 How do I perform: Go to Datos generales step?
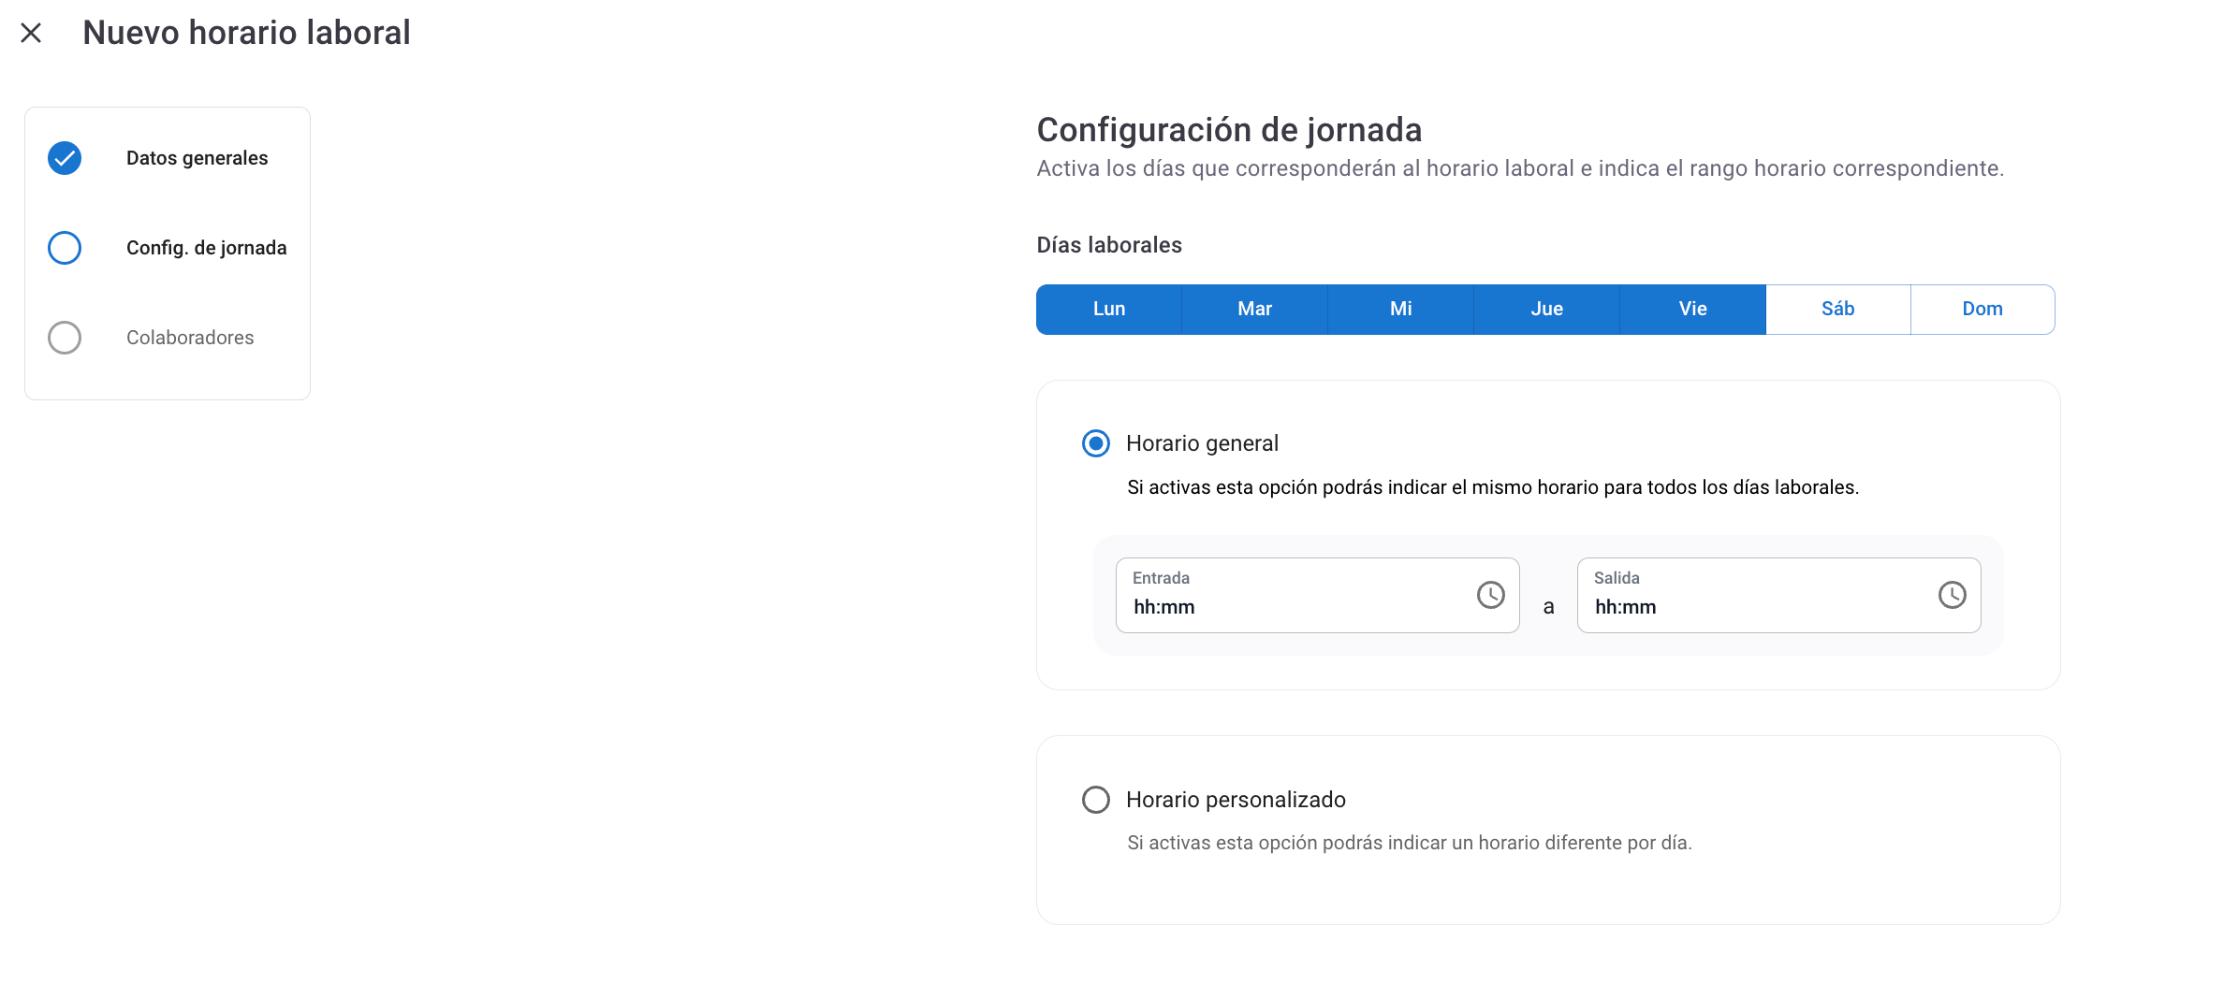click(x=197, y=158)
